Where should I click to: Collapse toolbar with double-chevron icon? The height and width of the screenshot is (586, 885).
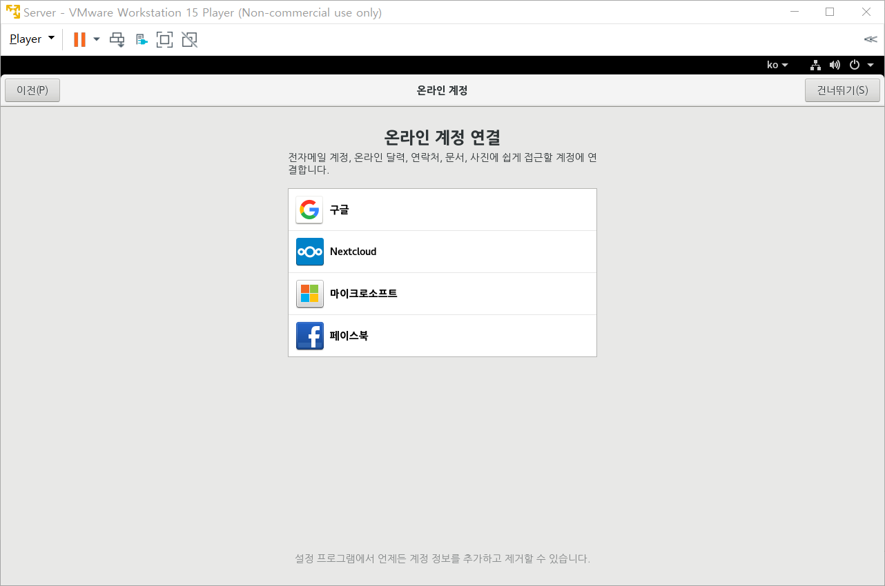click(870, 39)
